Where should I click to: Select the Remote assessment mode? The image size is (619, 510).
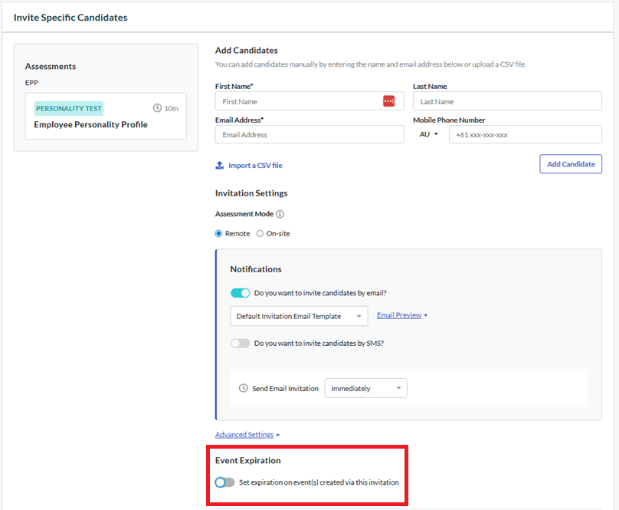click(x=218, y=234)
